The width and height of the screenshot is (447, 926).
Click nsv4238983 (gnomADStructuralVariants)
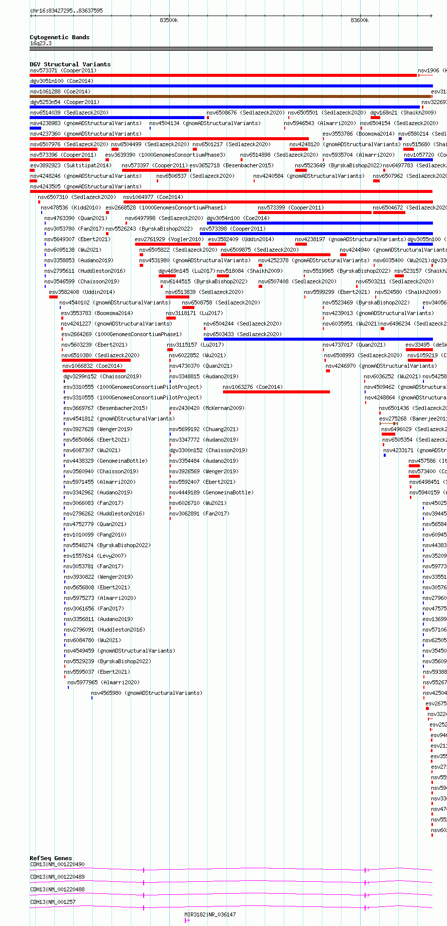click(x=86, y=123)
